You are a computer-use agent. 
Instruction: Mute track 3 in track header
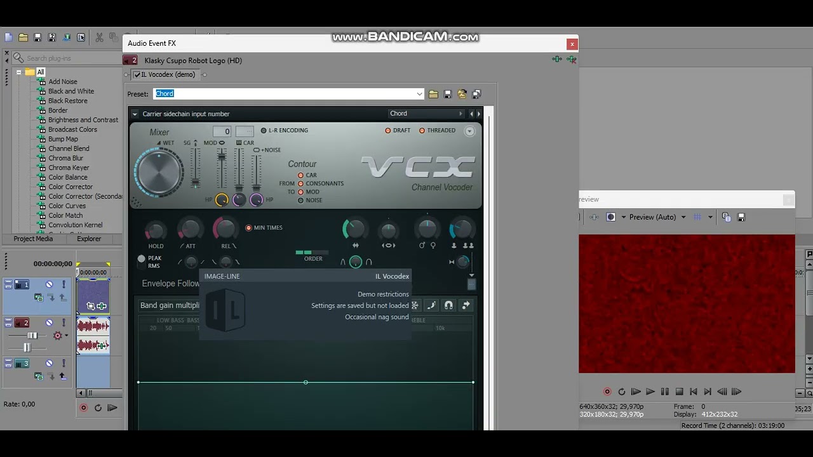pyautogui.click(x=49, y=363)
